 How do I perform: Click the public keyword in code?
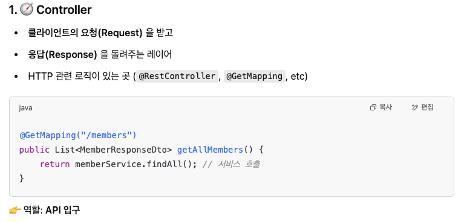point(34,150)
